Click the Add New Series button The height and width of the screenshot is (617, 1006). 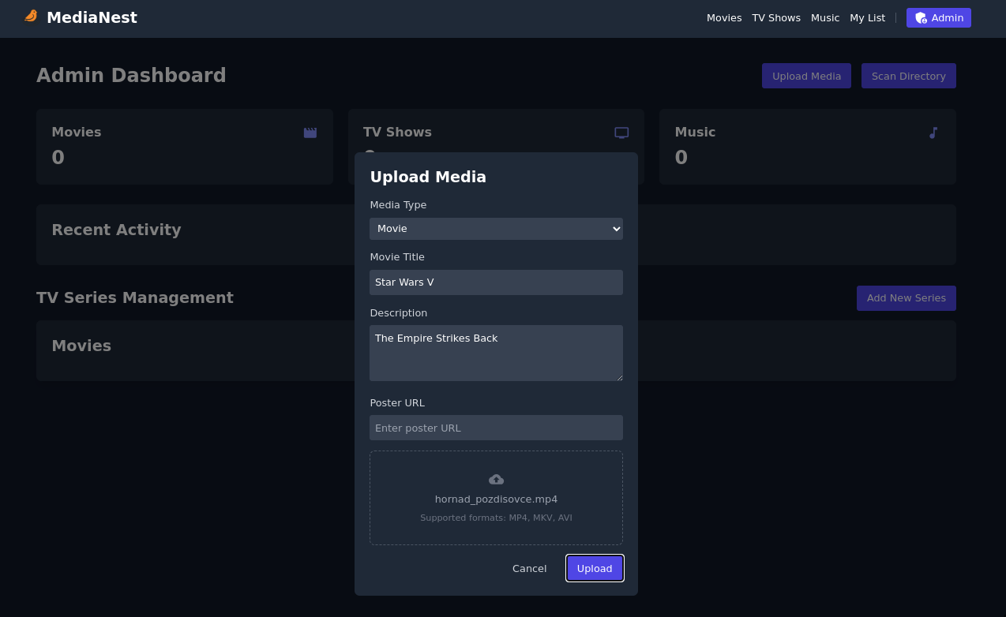(x=906, y=298)
